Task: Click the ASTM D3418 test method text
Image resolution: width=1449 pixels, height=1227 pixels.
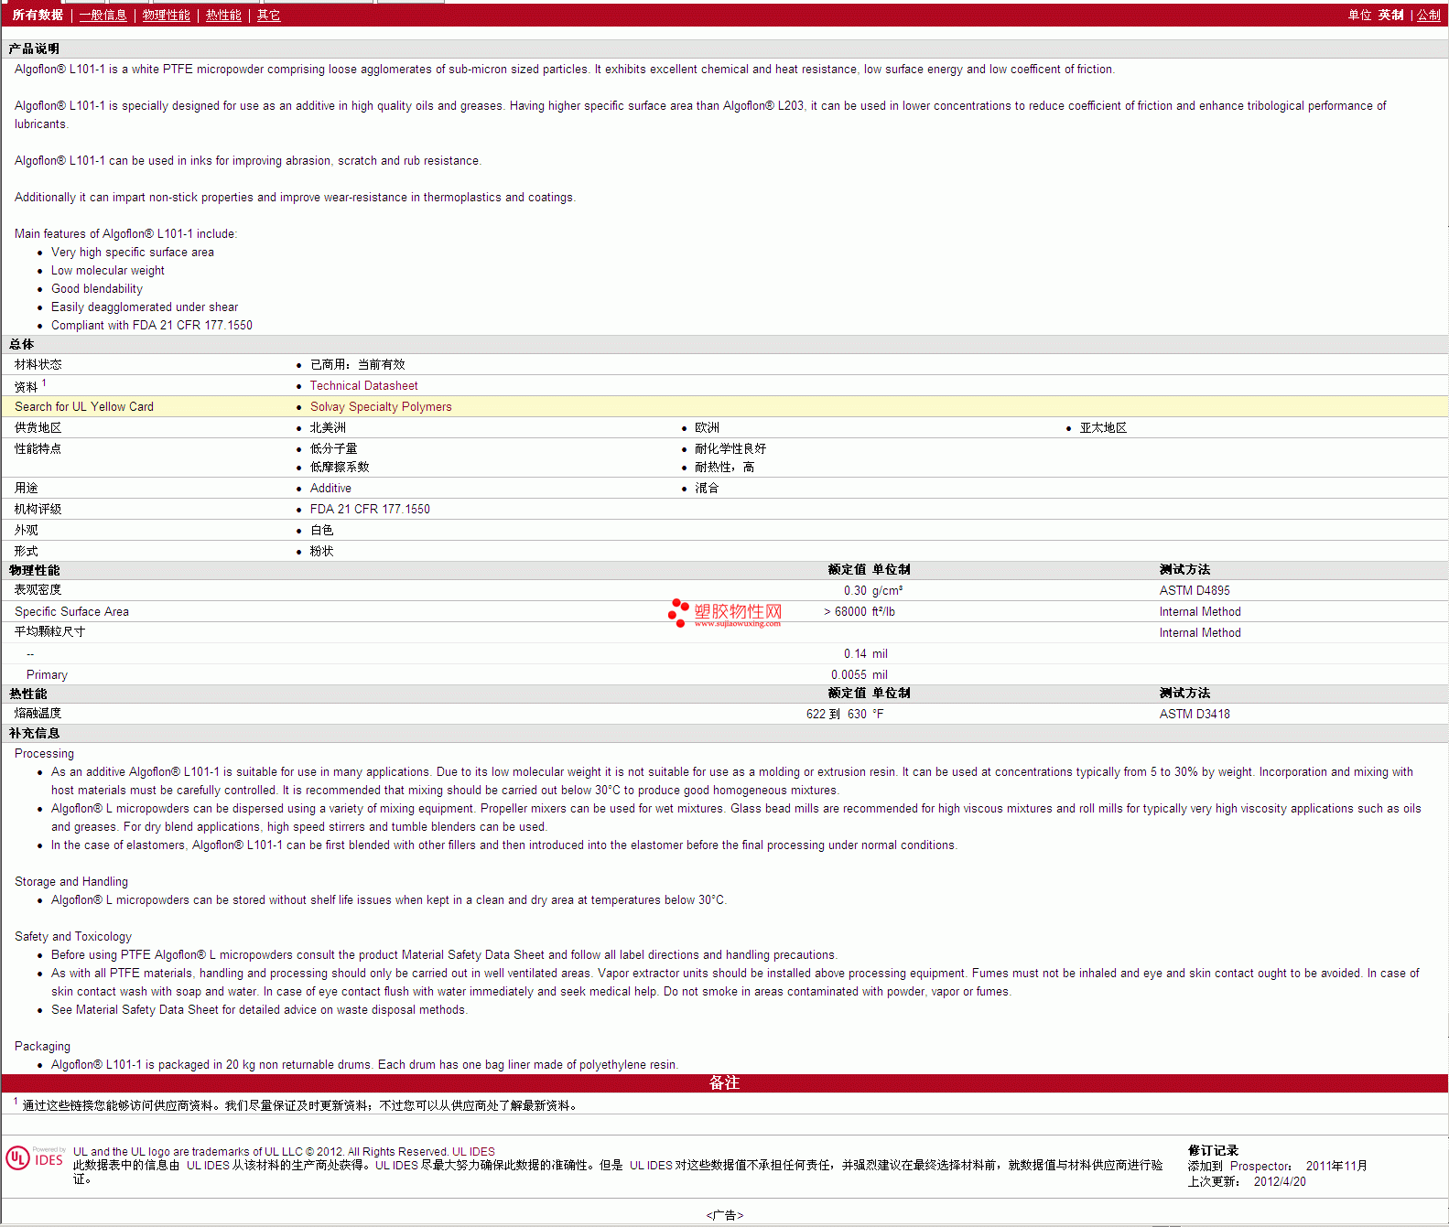Action: tap(1195, 714)
